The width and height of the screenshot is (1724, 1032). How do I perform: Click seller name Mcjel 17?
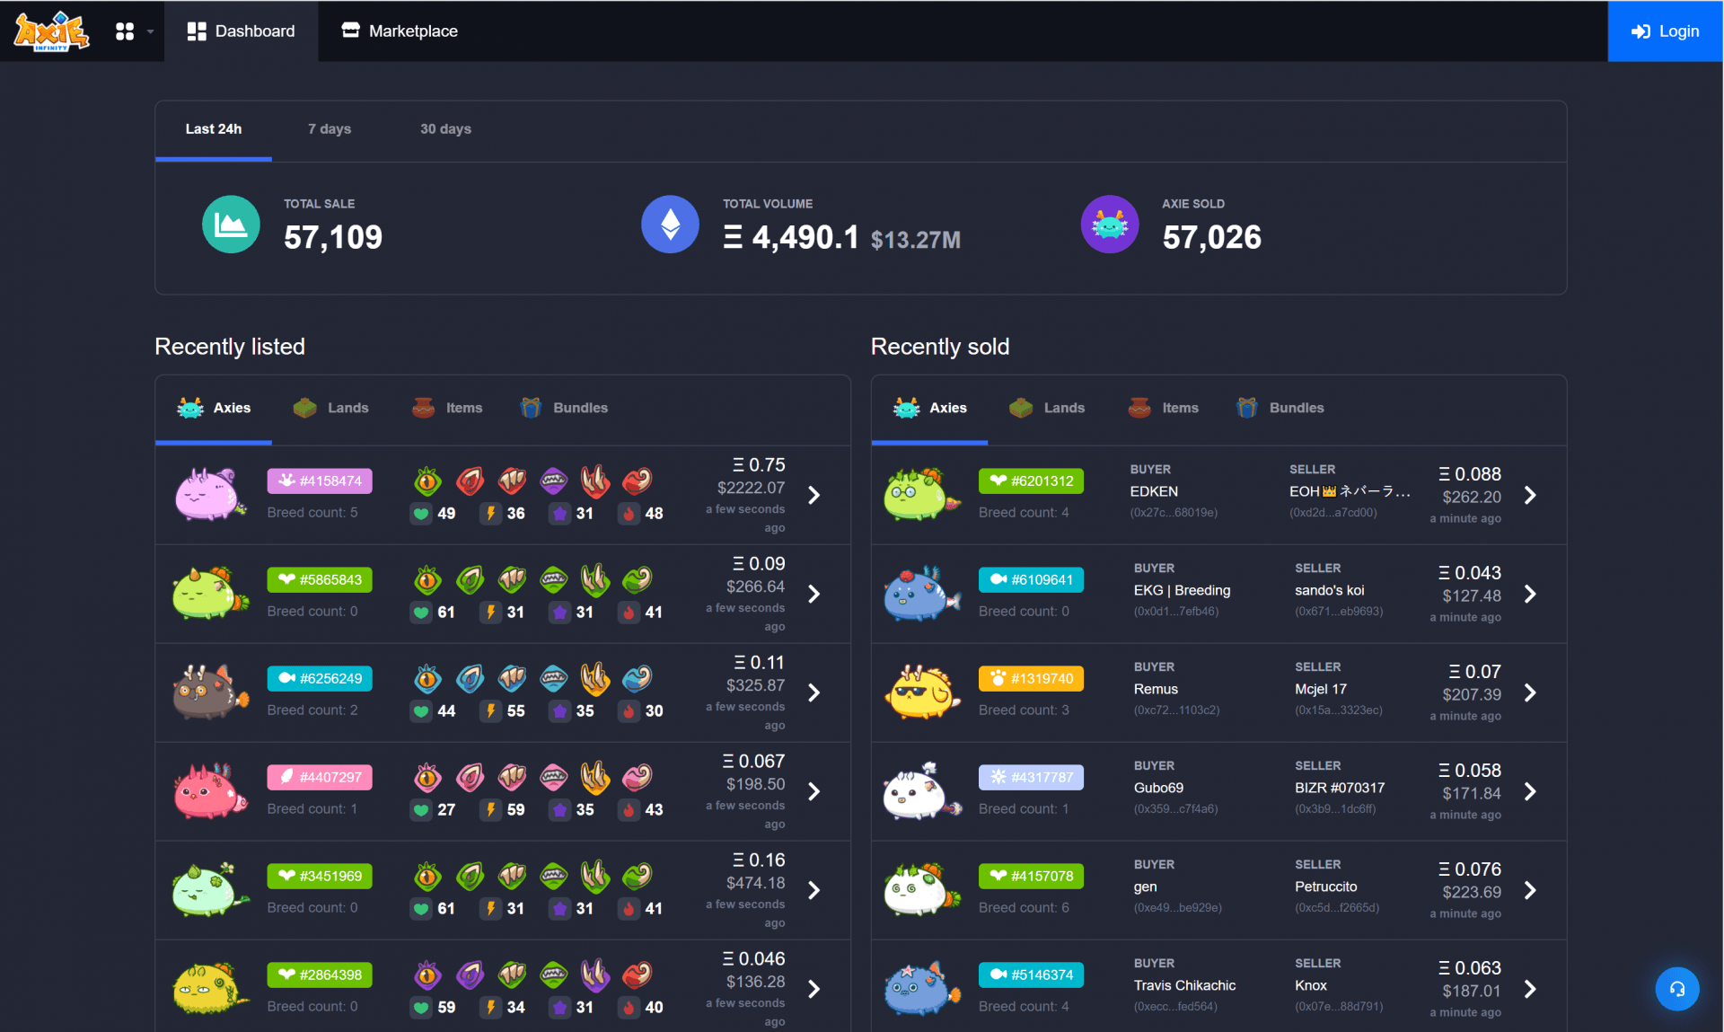1321,690
